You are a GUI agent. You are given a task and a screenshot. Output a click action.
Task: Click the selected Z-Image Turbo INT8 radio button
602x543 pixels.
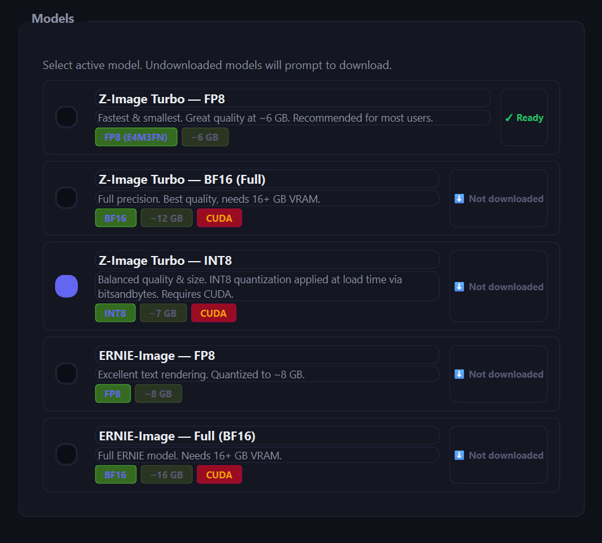66,286
